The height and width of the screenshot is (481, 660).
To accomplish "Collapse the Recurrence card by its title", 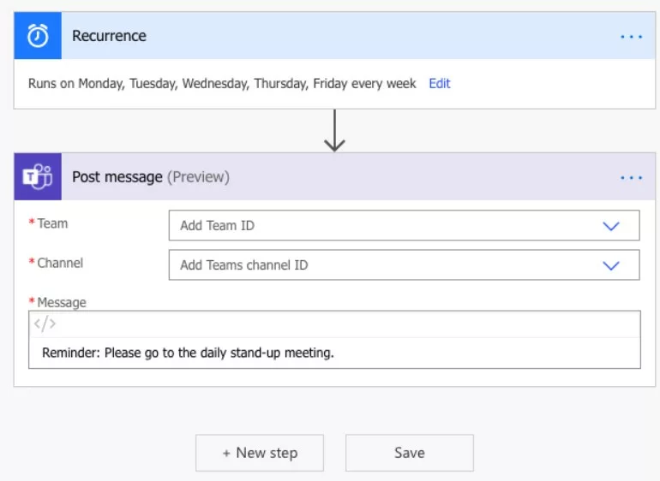I will 109,36.
